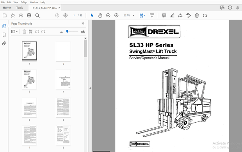Open Bookmarks panel icon in left sidebar
The image size is (242, 152).
tap(4, 35)
